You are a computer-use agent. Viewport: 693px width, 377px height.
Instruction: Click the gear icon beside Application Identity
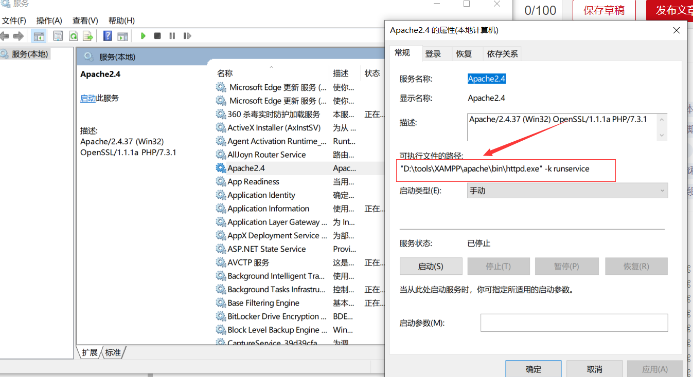221,195
